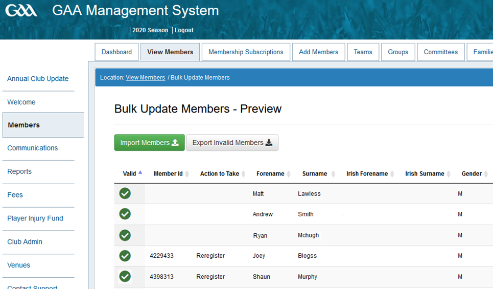Open the Dashboard tab
The height and width of the screenshot is (289, 493).
tap(116, 52)
